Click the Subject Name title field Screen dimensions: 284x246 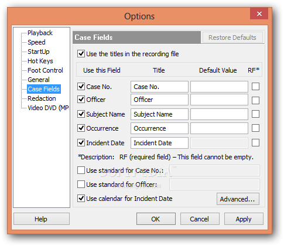point(159,114)
